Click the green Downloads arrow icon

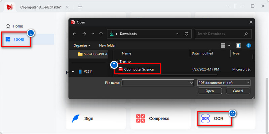(x=112, y=34)
